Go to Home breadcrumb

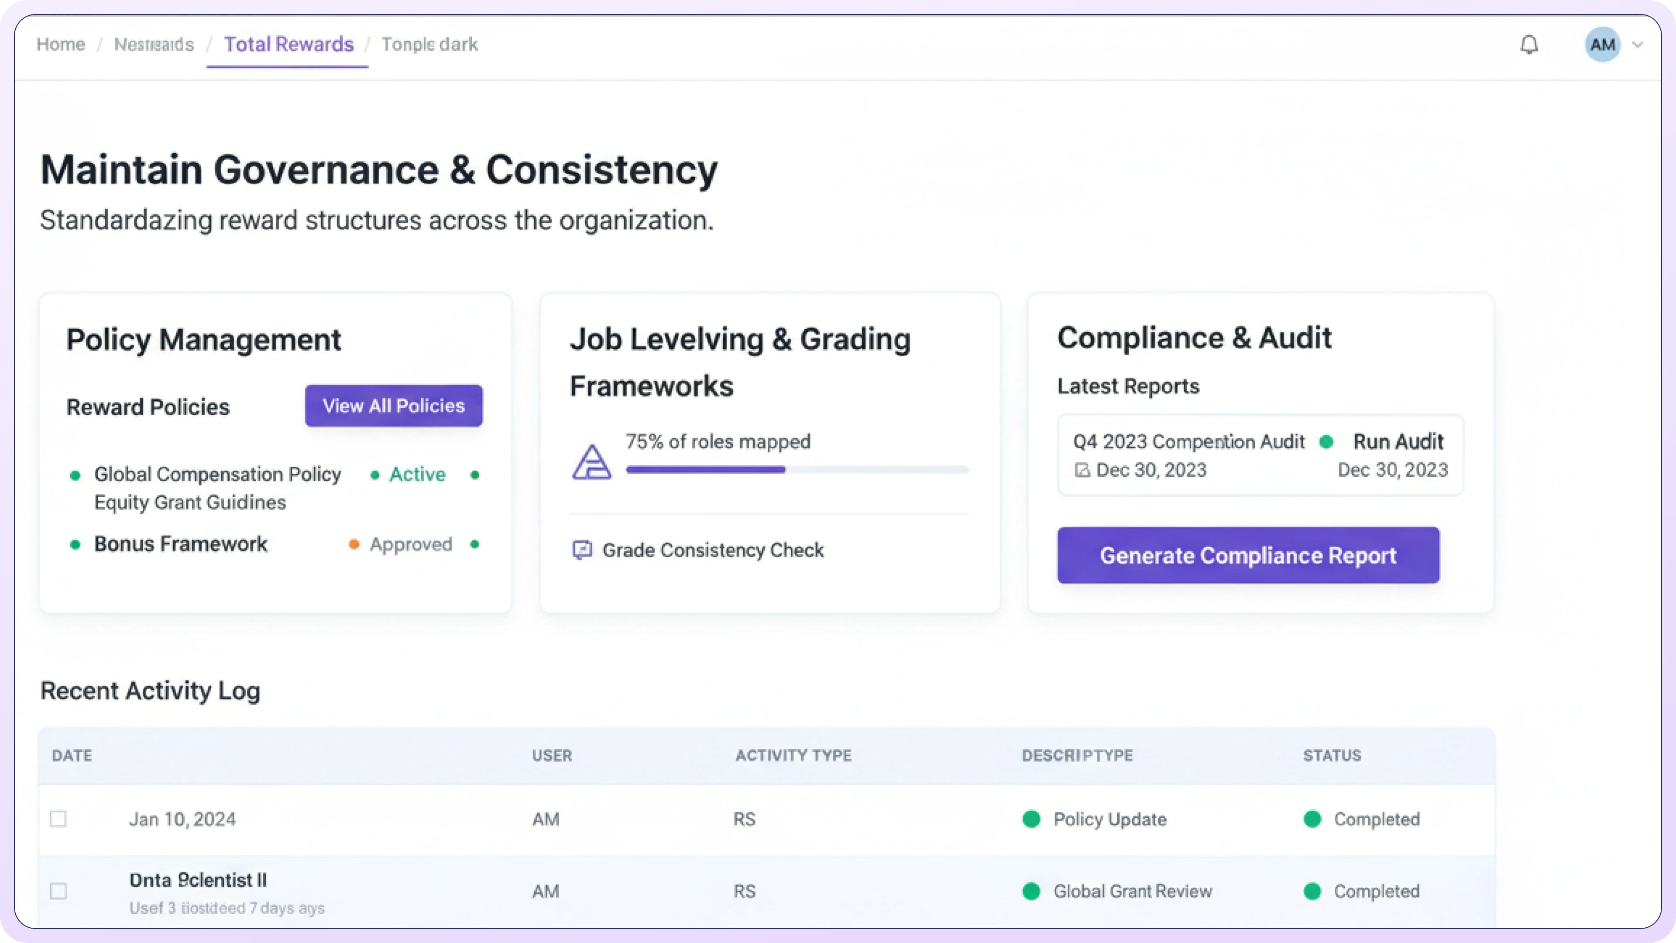(x=61, y=44)
